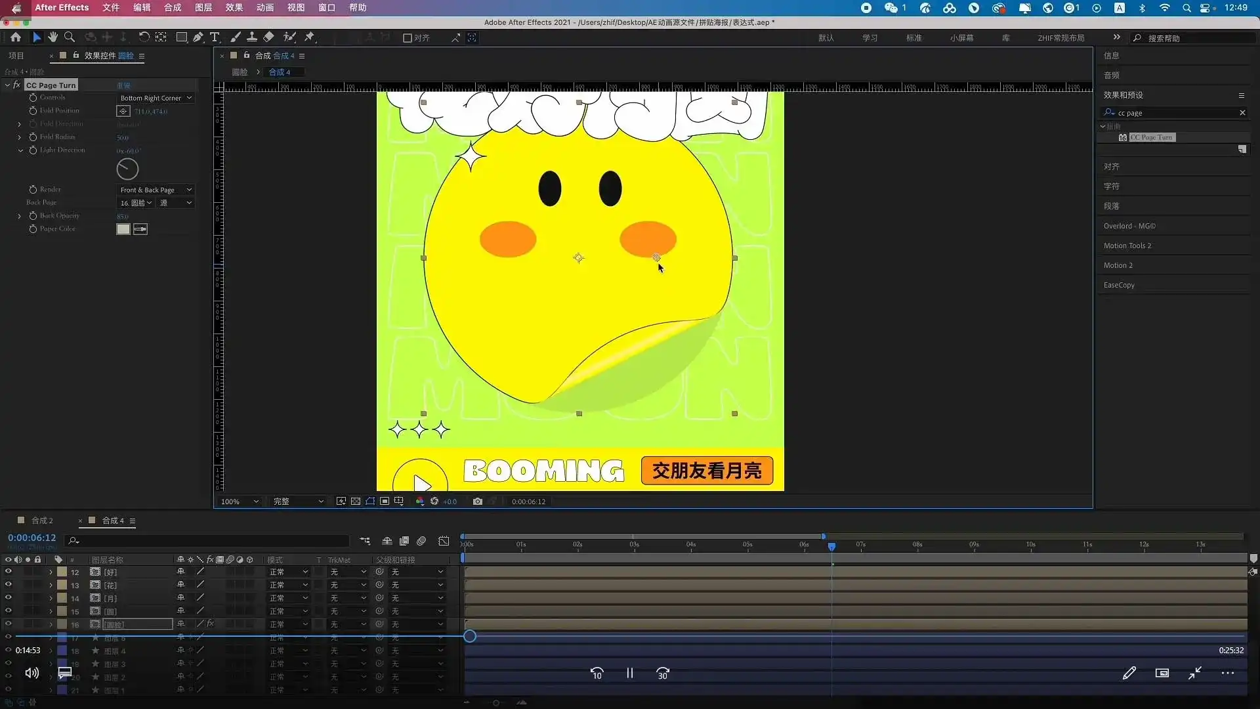Click the Fold Position crosshair point picker

[x=123, y=111]
